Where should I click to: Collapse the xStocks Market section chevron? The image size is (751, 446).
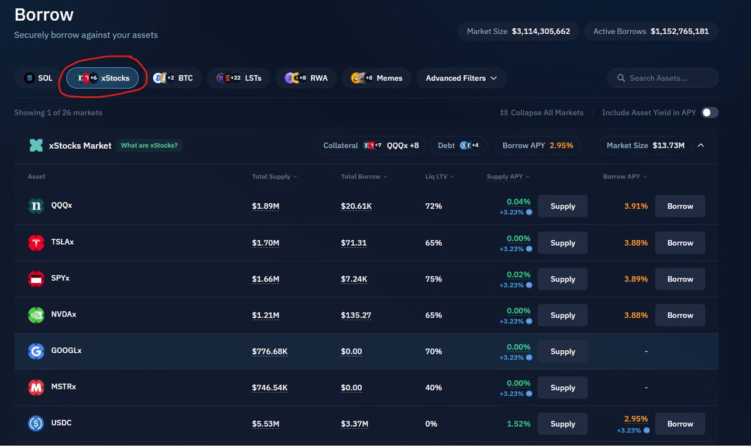(x=701, y=145)
